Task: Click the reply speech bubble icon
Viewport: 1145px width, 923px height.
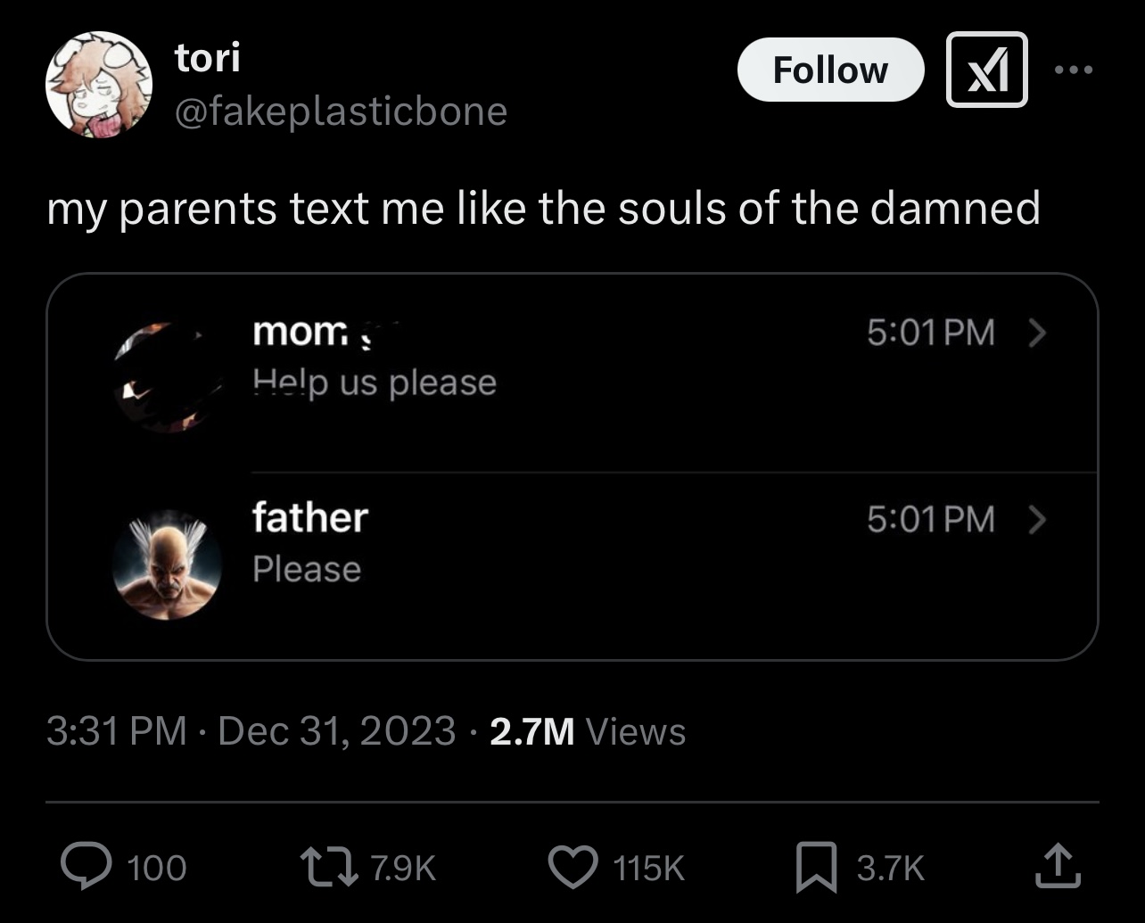Action: (83, 867)
